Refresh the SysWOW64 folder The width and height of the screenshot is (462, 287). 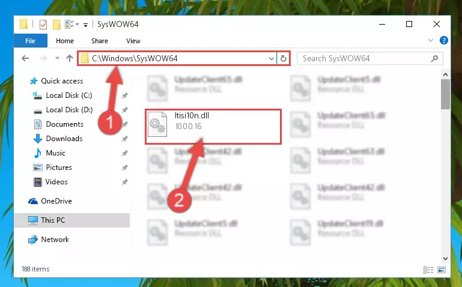click(x=284, y=59)
